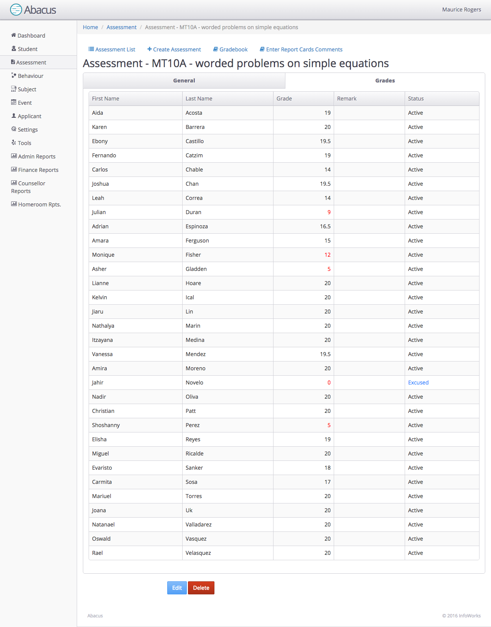Click the Behaviour sidebar icon
This screenshot has width=491, height=627.
click(x=14, y=76)
